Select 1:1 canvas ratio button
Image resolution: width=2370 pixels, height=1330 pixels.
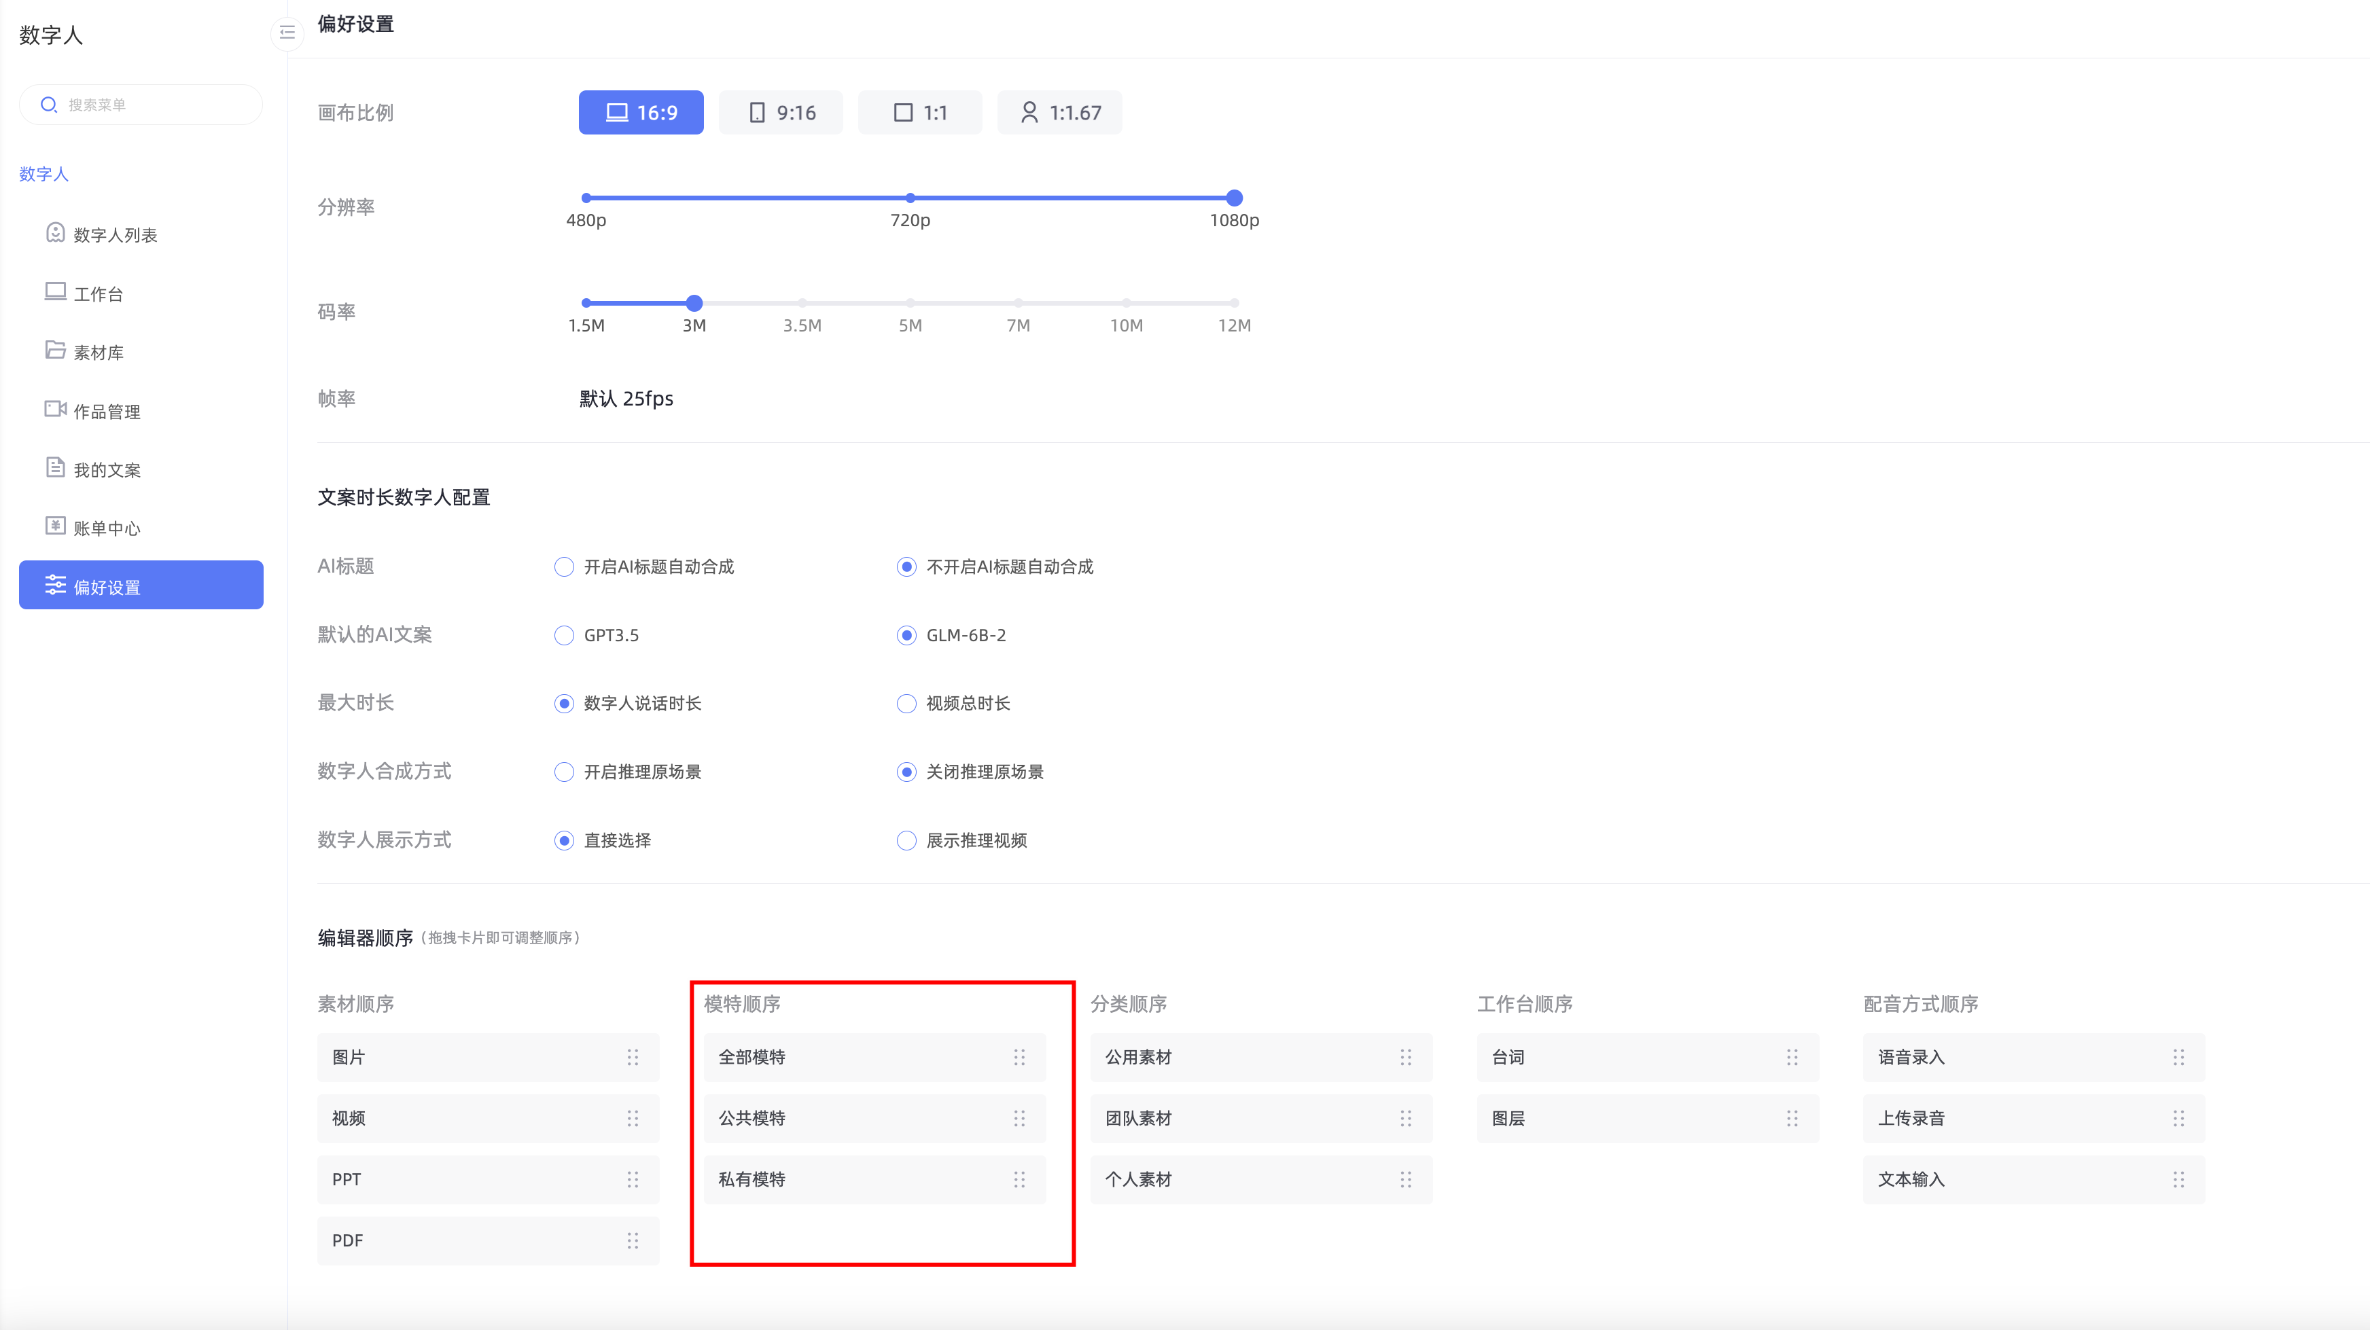pyautogui.click(x=920, y=112)
